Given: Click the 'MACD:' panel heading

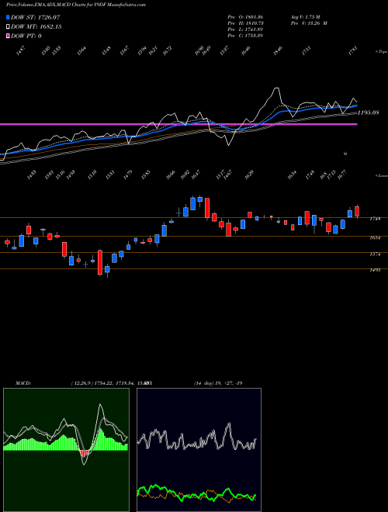Looking at the screenshot, I should coord(23,383).
